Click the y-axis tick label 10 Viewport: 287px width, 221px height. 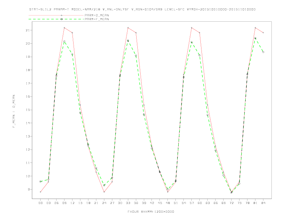(28, 176)
